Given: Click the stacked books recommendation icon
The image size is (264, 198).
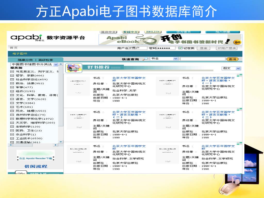Looking at the screenshot, I should pyautogui.click(x=74, y=68).
